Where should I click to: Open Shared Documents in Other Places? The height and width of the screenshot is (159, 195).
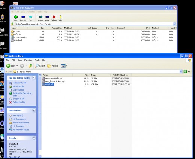click(x=21, y=123)
